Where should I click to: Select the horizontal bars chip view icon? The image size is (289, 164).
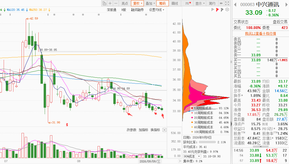point(212,9)
